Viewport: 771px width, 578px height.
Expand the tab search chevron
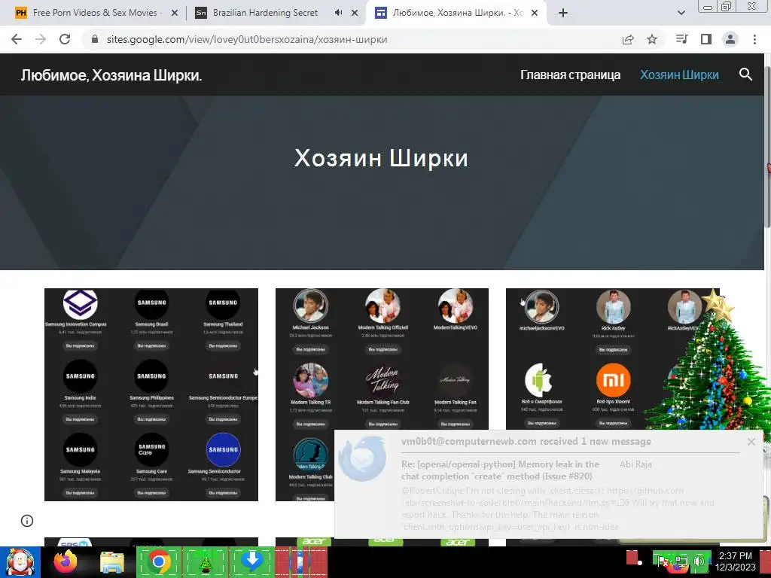coord(681,14)
